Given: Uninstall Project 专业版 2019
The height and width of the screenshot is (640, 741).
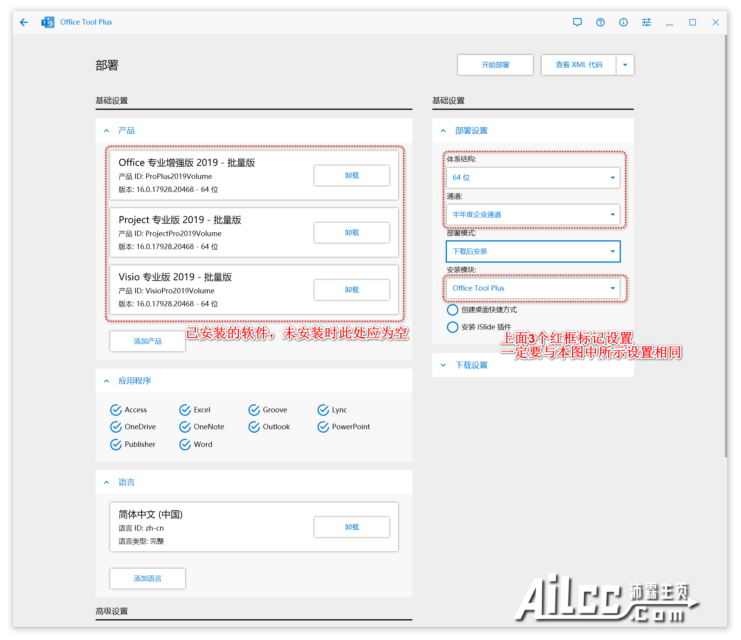Looking at the screenshot, I should 351,233.
